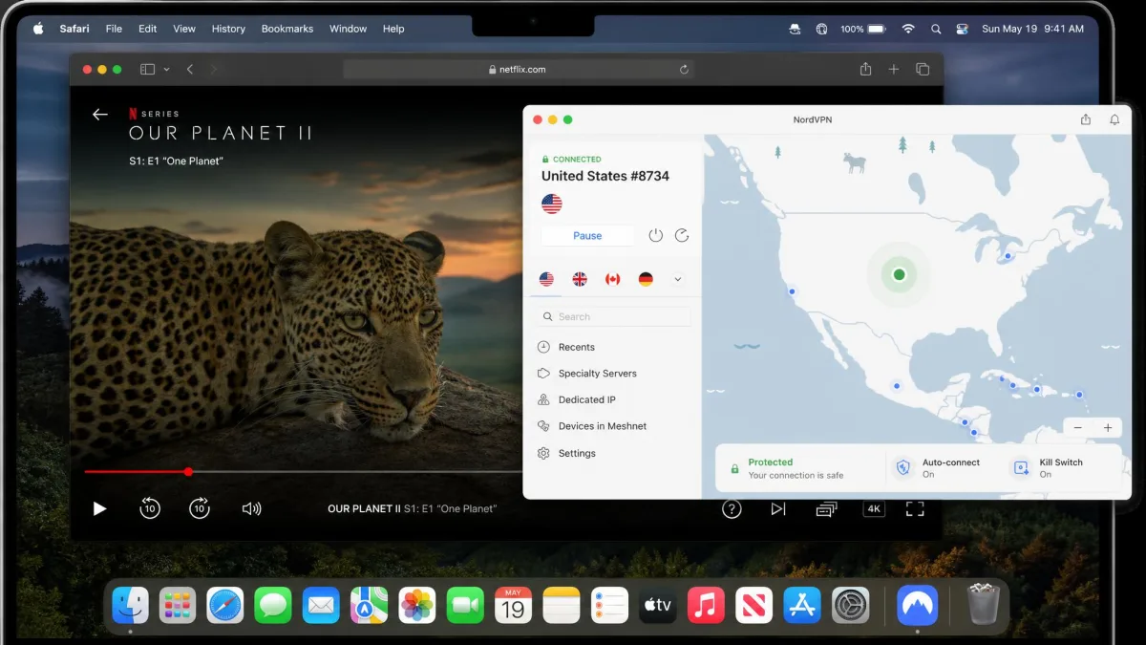Viewport: 1146px width, 645px height.
Task: Click the red playback progress scrubber
Action: pyautogui.click(x=188, y=471)
